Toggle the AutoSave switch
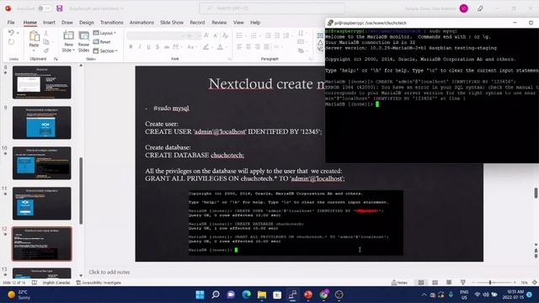539x303 pixels. [x=44, y=8]
